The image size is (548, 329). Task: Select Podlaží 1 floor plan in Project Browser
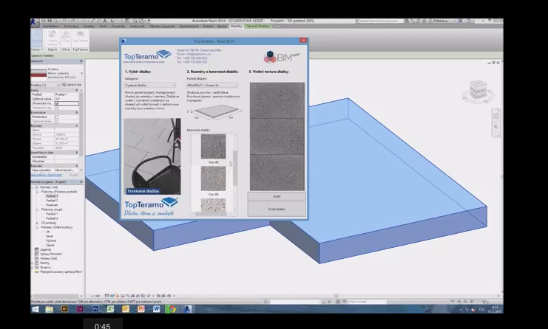pos(52,196)
